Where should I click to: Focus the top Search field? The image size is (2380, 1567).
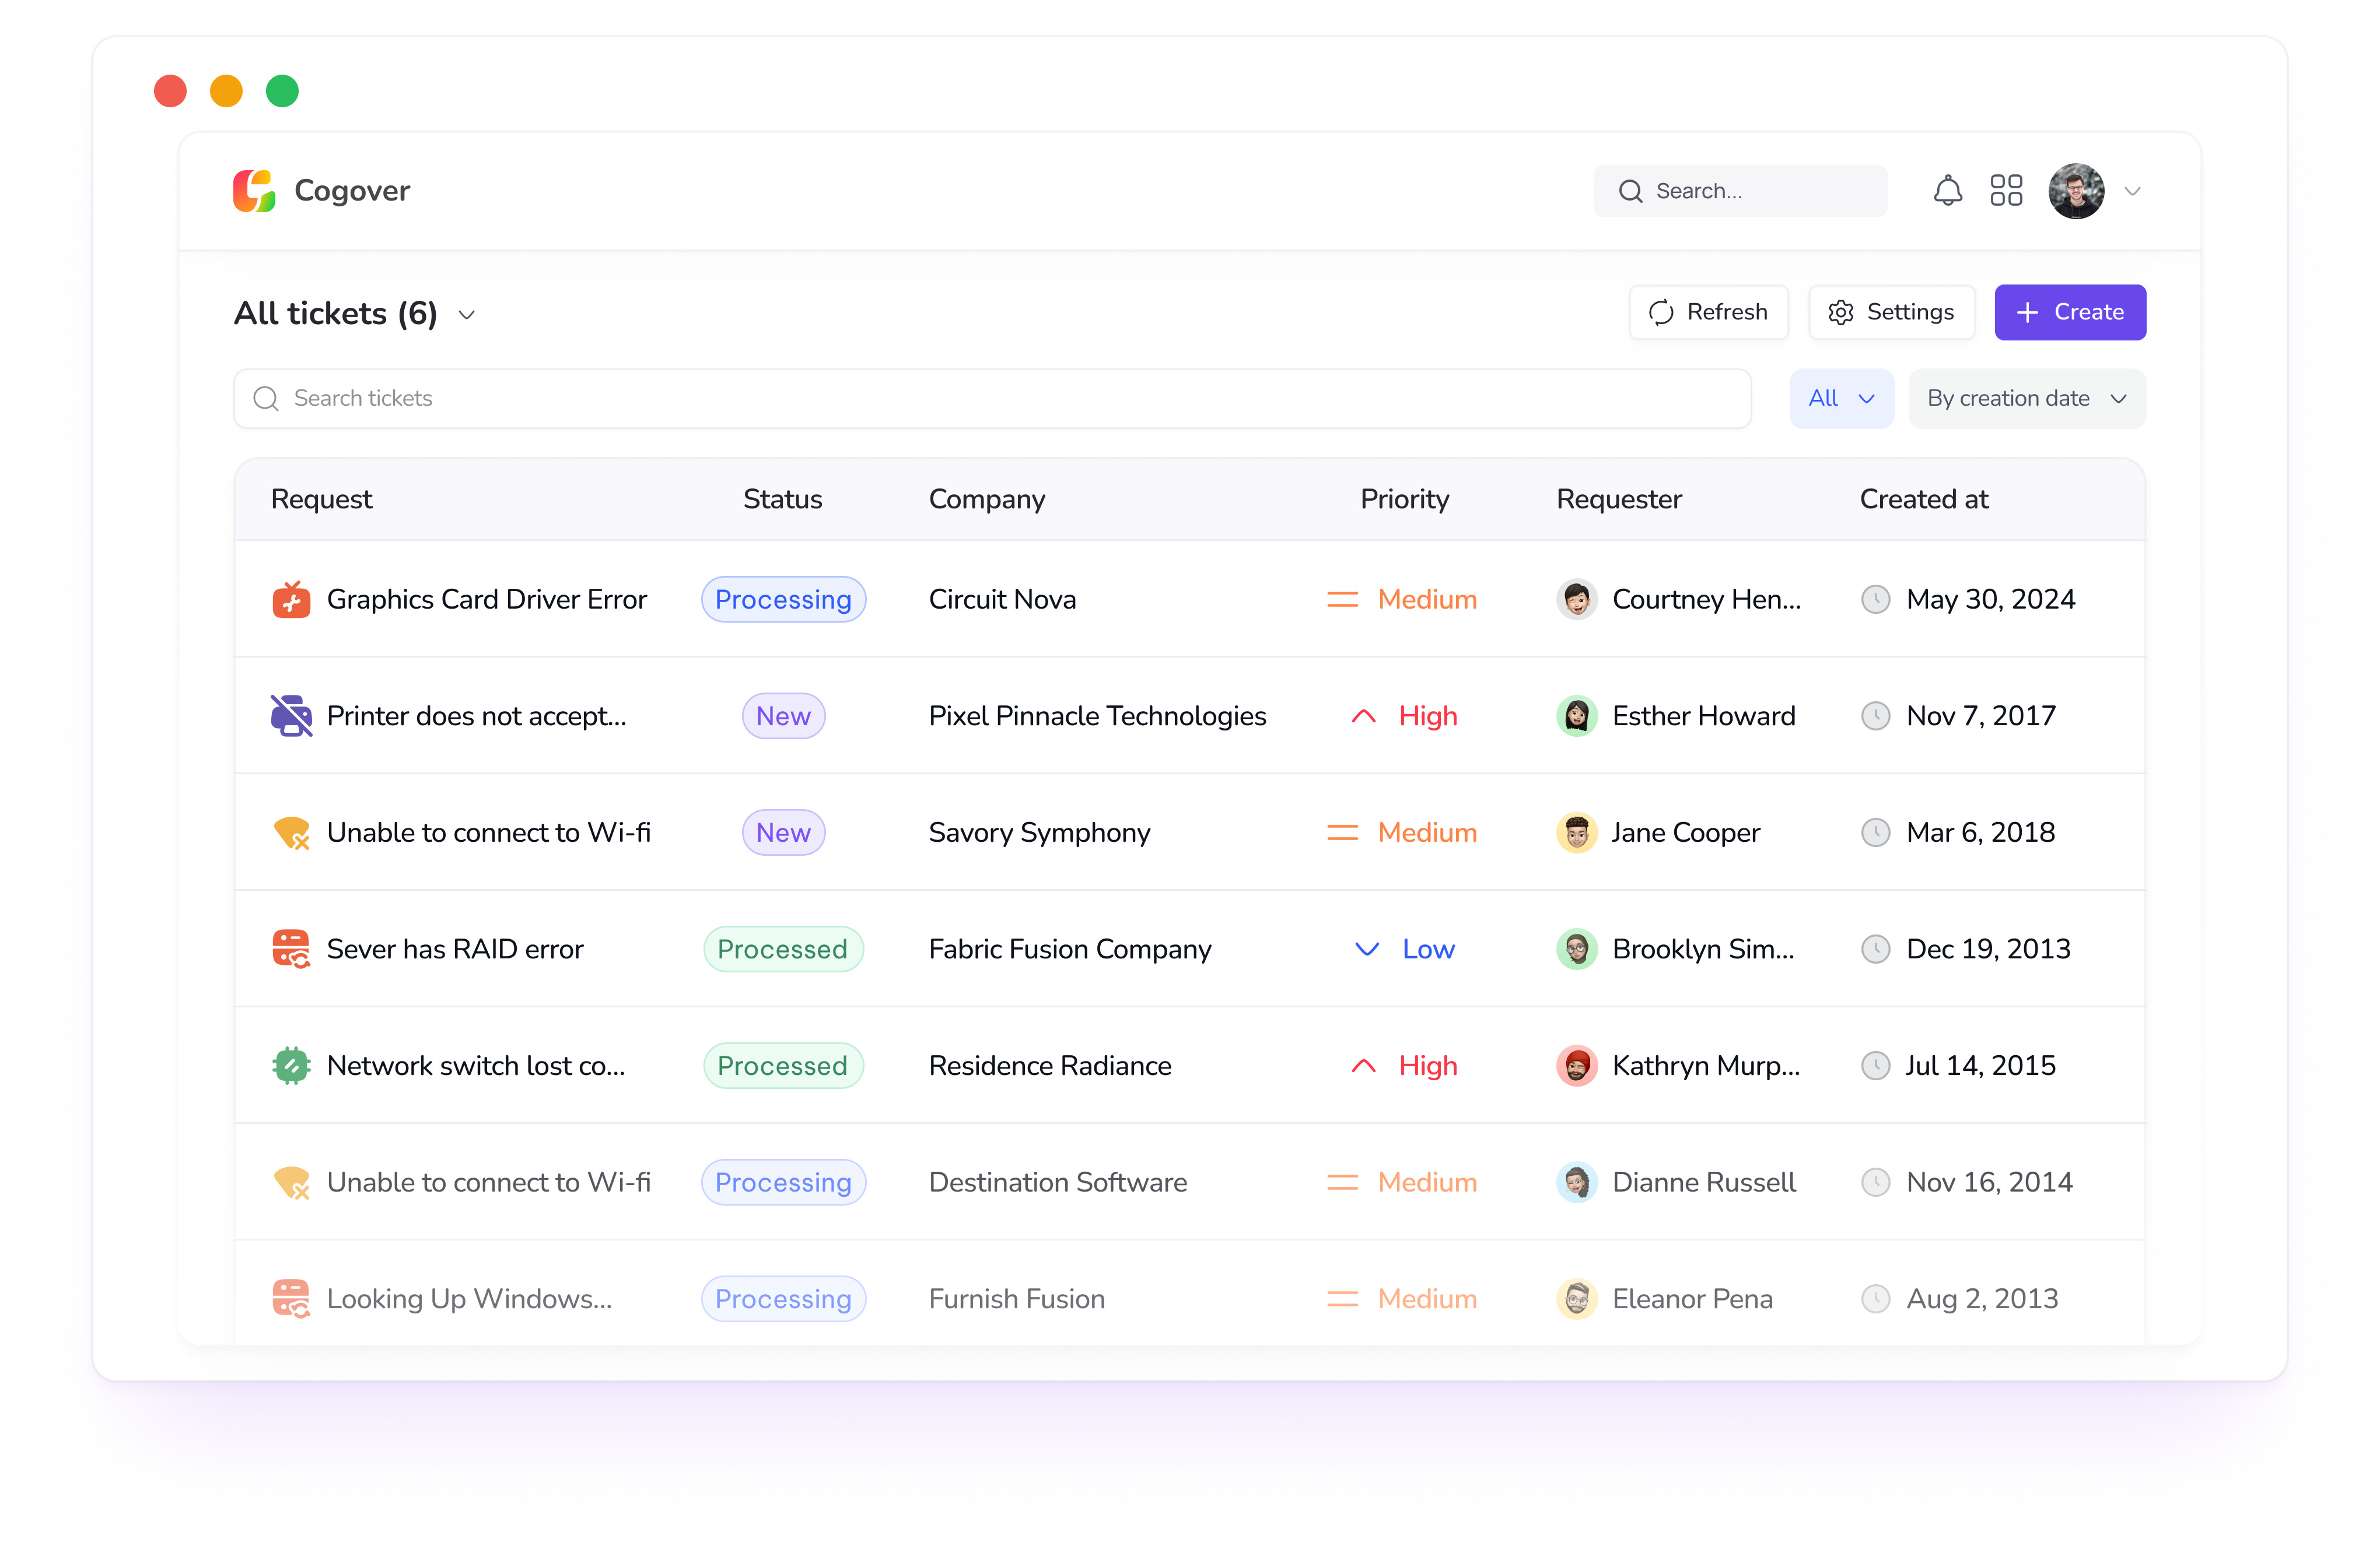(x=1740, y=191)
